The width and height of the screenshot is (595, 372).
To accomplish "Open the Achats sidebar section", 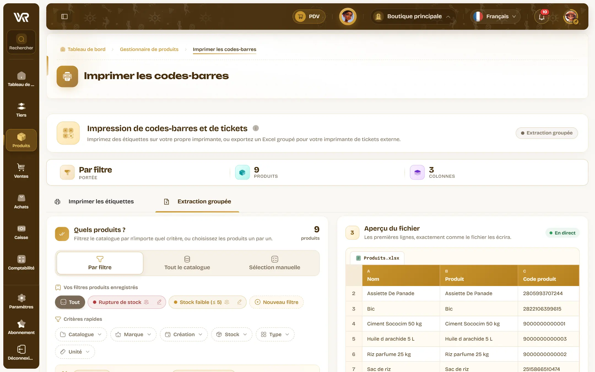I will [x=21, y=201].
